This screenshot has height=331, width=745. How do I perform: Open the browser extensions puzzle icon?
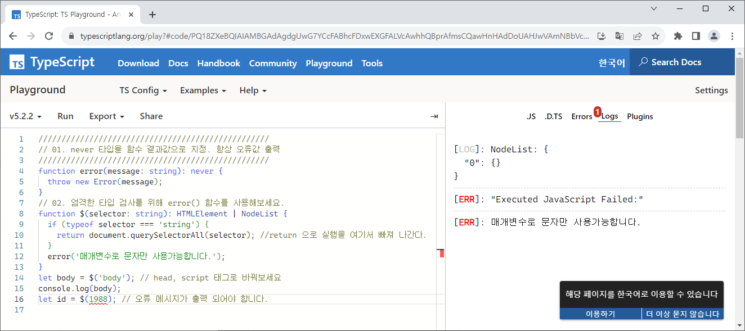pyautogui.click(x=678, y=36)
